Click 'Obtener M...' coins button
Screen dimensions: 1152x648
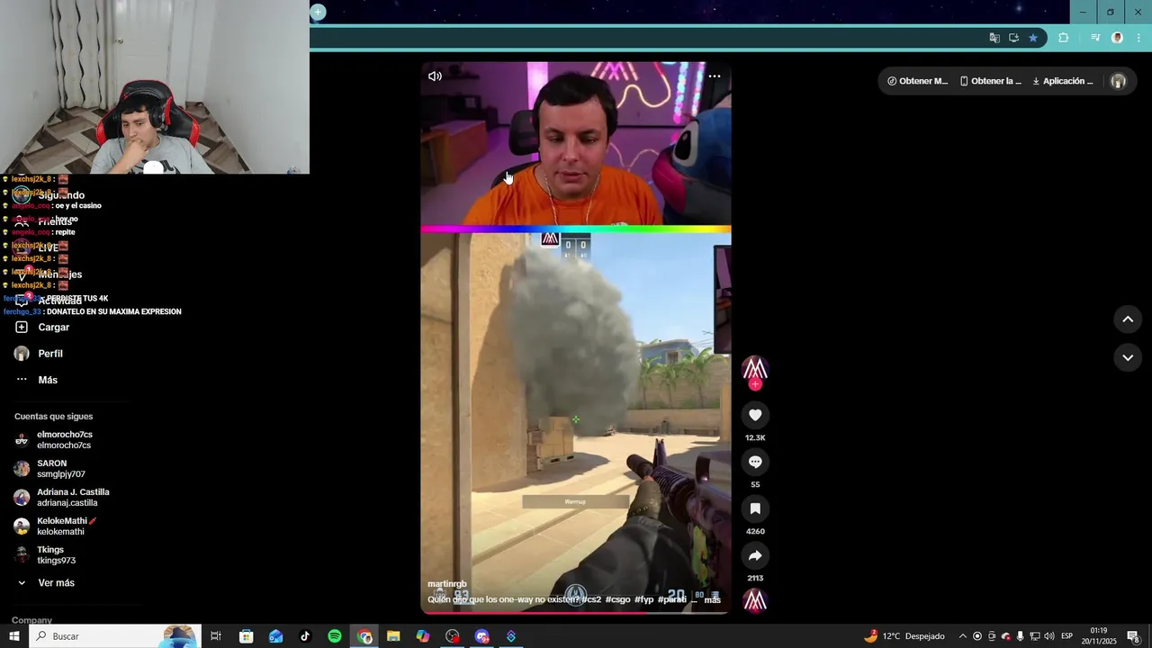[x=917, y=81]
